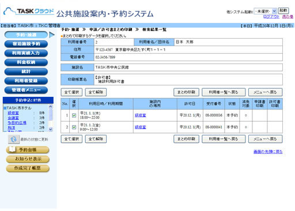Viewport: 295px width, 211px height.
Task: Click the 許可日 column header
Action: [x=190, y=104]
